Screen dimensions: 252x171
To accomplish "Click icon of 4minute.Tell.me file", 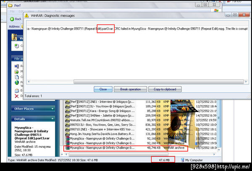I will click(67, 120).
